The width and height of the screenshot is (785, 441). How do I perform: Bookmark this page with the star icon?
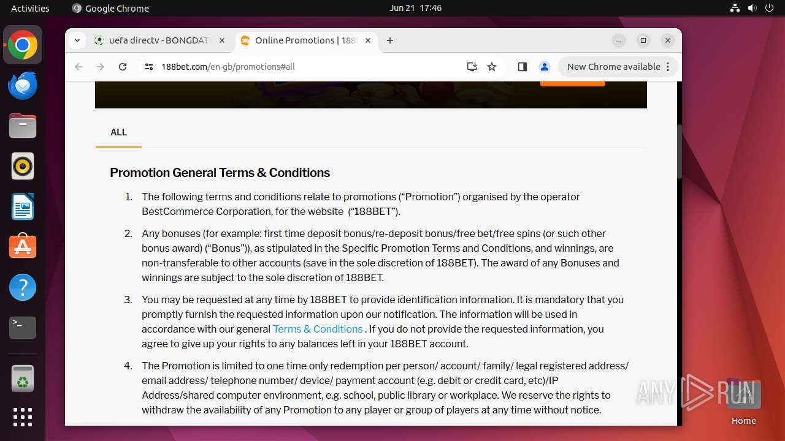click(x=492, y=67)
